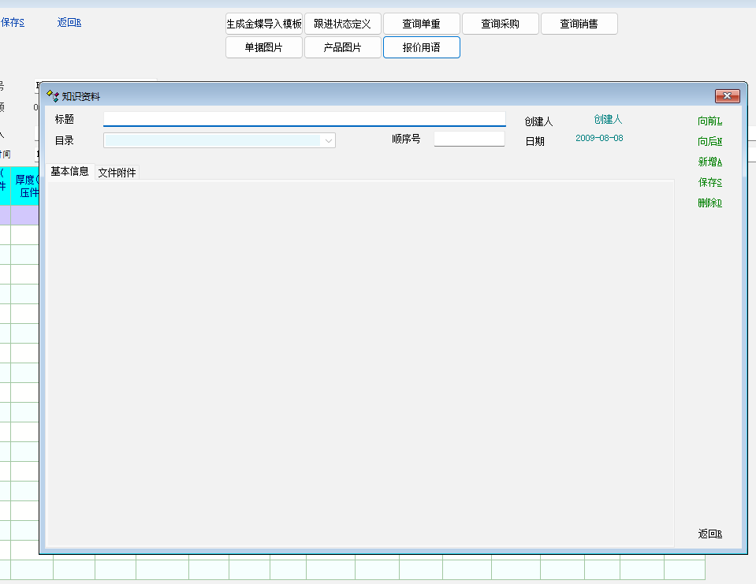
Task: Open 跟进状态定义 button
Action: pyautogui.click(x=342, y=24)
